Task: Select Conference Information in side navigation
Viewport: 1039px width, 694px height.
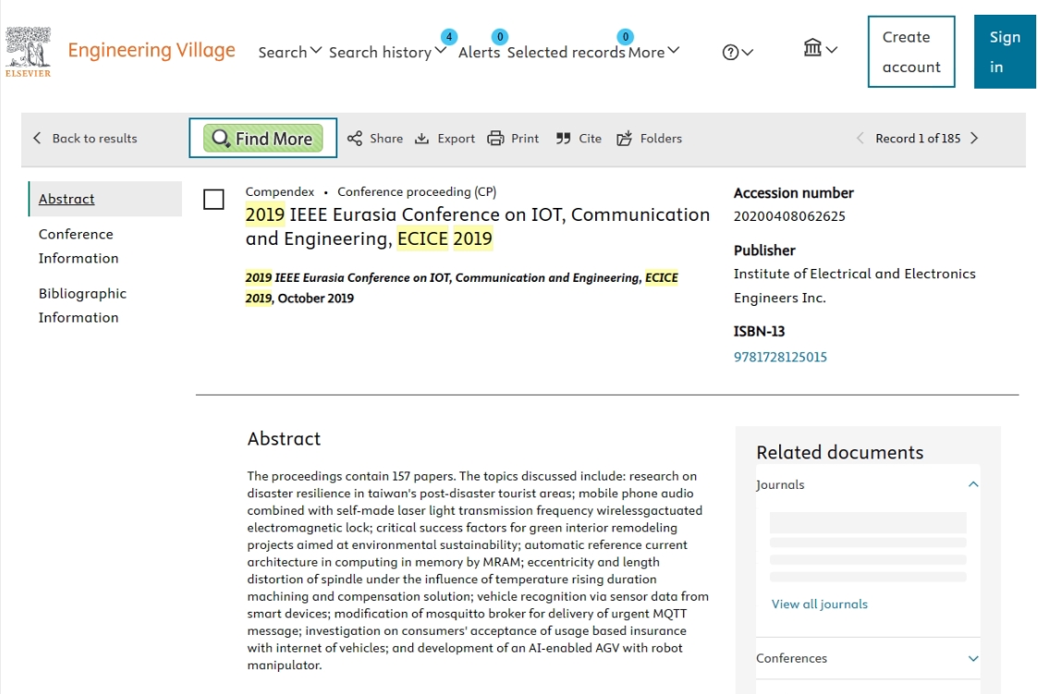Action: click(79, 247)
